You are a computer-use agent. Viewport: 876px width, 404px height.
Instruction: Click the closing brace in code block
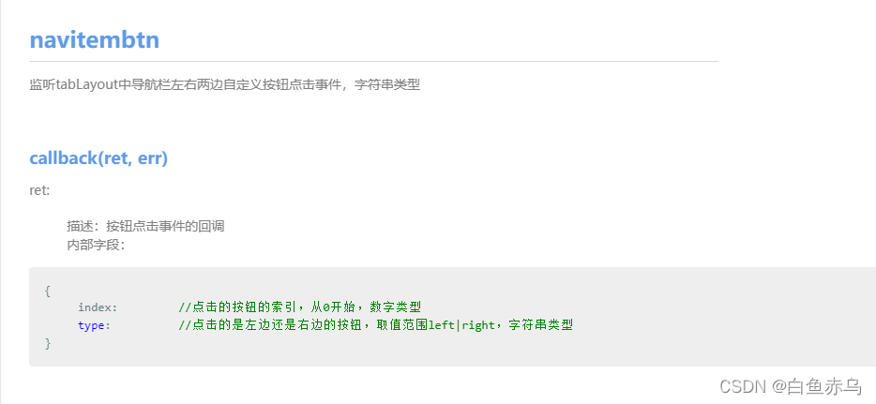(x=48, y=343)
